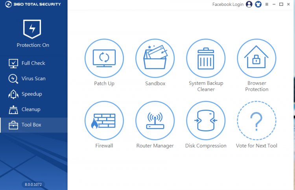Image resolution: width=295 pixels, height=190 pixels.
Task: Select Tool Box in the sidebar
Action: (34, 125)
